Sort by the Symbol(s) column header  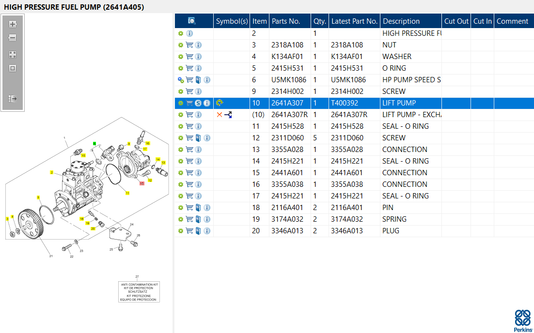(232, 21)
